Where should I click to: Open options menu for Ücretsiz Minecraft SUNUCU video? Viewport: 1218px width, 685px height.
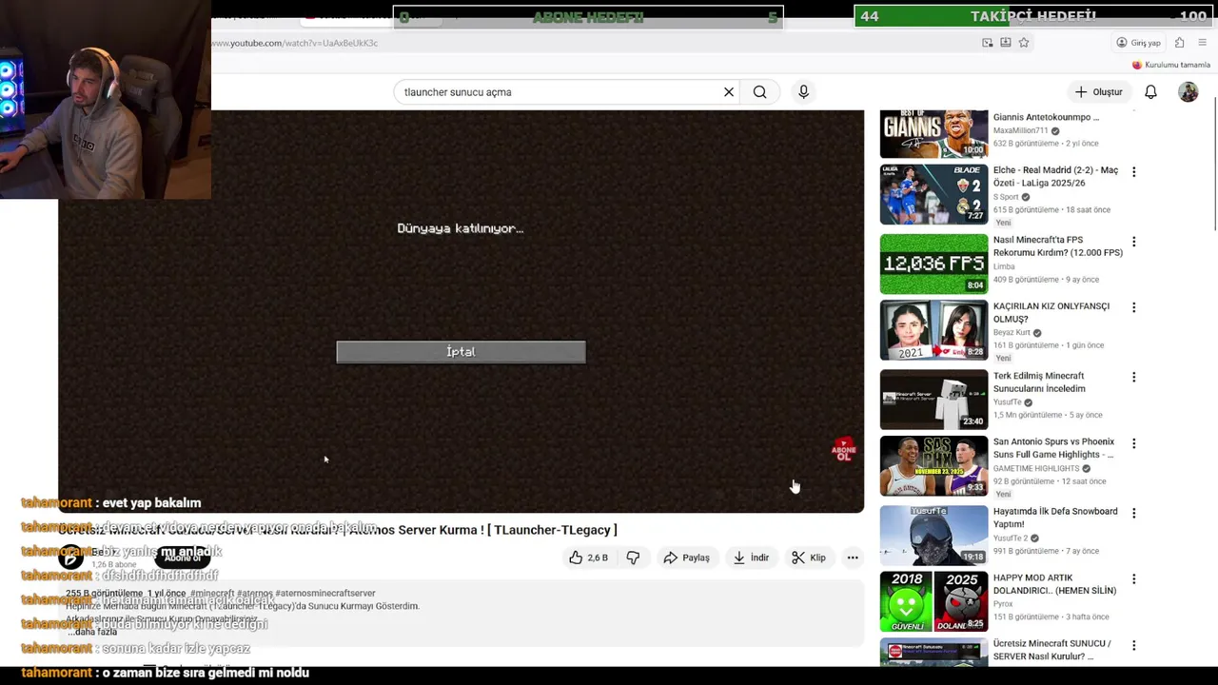click(1133, 645)
